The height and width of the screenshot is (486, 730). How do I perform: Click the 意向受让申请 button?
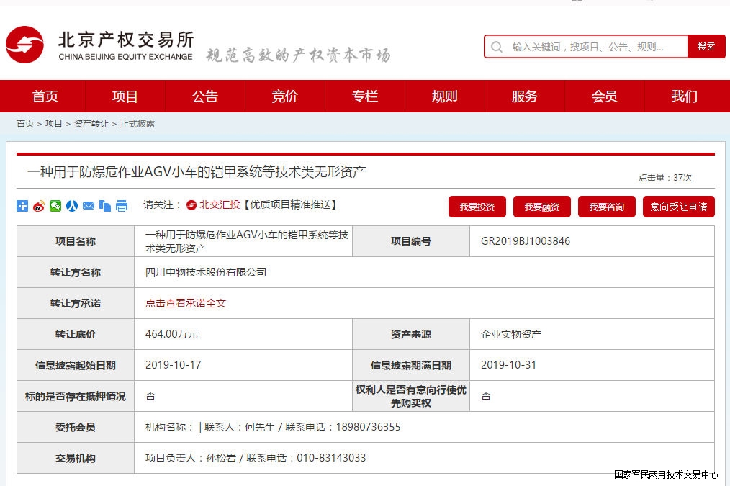click(x=679, y=207)
